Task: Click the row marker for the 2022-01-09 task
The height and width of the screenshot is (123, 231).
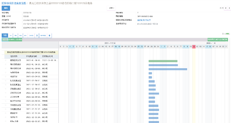Action: pyautogui.click(x=6, y=69)
